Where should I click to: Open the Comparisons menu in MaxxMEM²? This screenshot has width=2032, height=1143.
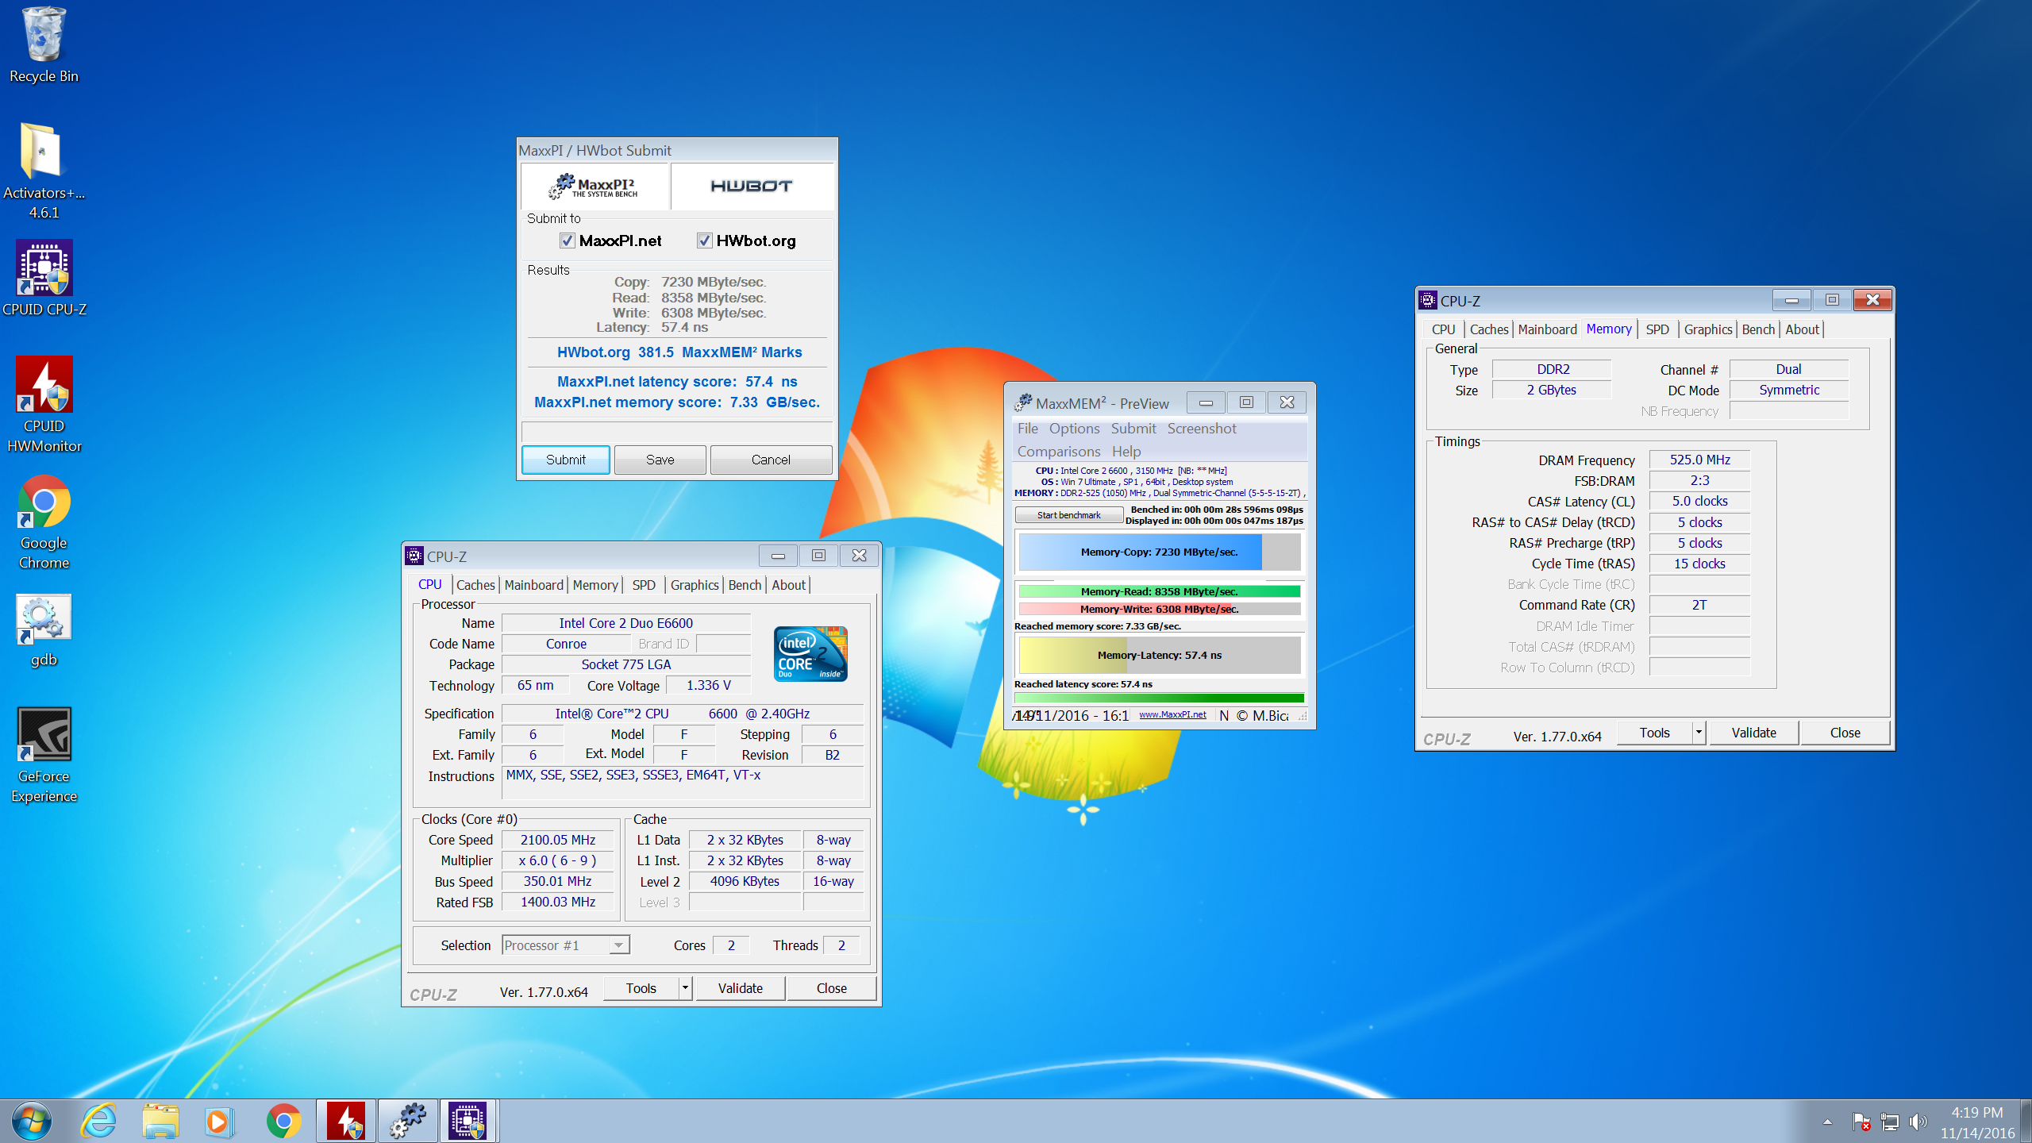pos(1059,452)
